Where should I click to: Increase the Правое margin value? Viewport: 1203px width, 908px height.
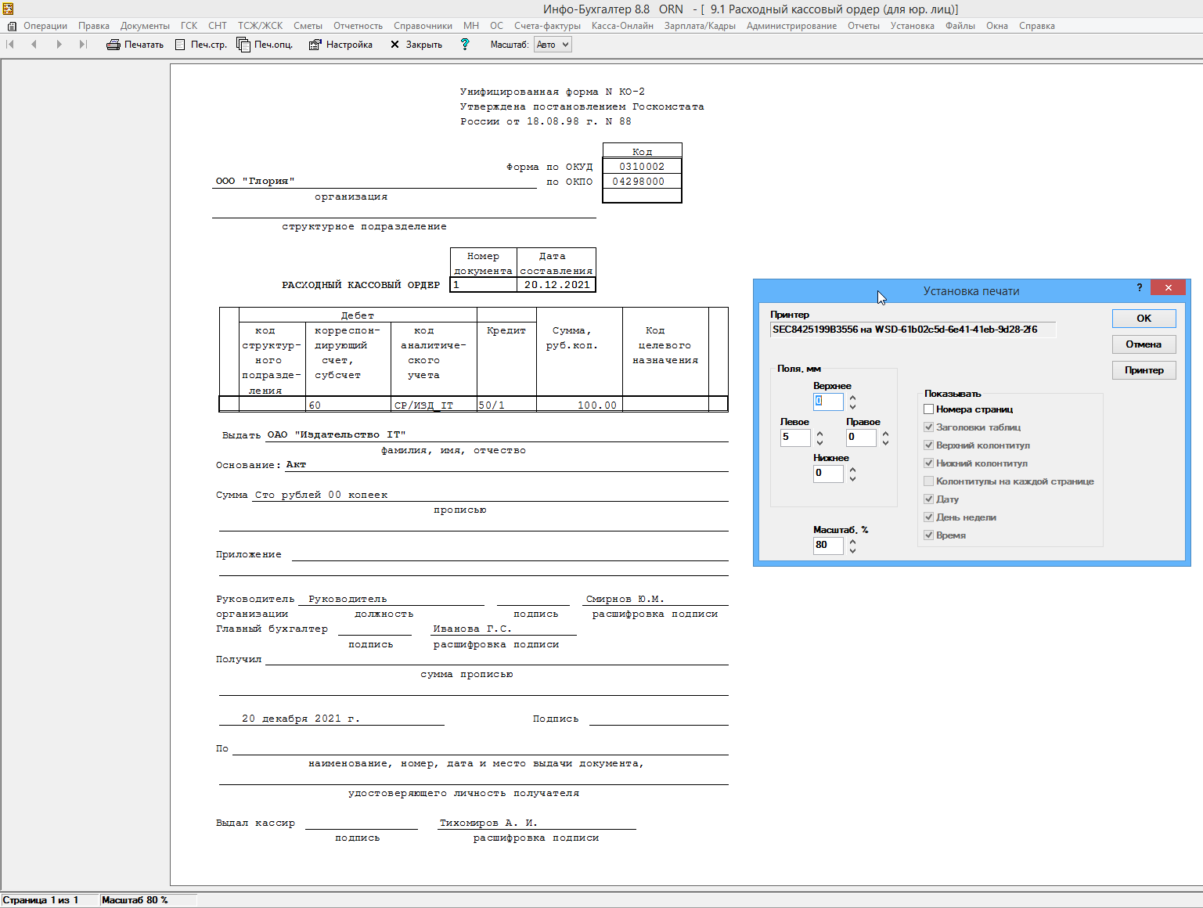(x=885, y=434)
